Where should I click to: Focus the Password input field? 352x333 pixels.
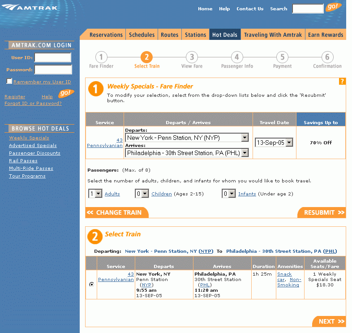point(53,69)
